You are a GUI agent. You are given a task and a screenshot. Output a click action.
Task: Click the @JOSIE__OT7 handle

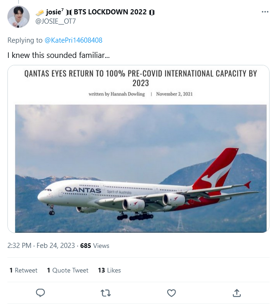coord(56,21)
